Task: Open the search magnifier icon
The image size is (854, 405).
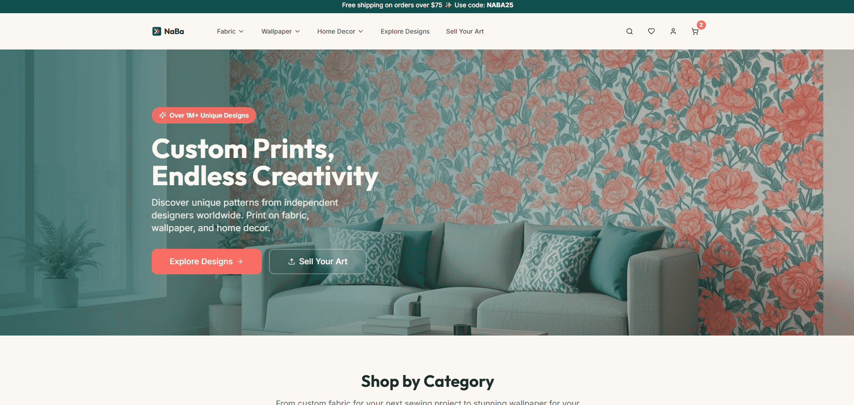Action: [629, 31]
